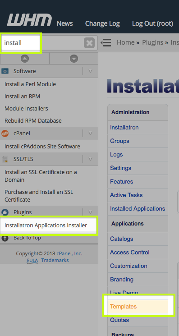Click the Back To Top arrow icon
This screenshot has width=179, height=336.
(5, 238)
